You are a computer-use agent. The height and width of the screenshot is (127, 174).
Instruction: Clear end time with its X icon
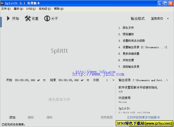click(x=88, y=80)
